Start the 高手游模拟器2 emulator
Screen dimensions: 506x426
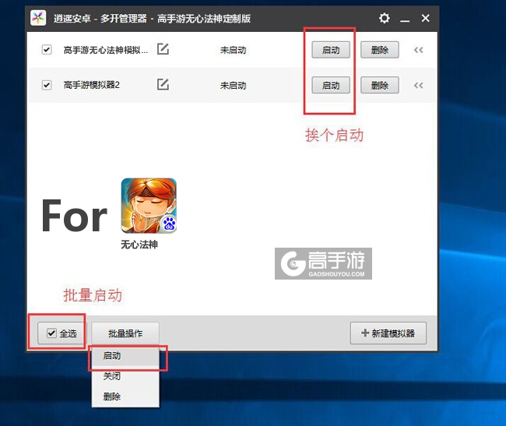point(331,85)
